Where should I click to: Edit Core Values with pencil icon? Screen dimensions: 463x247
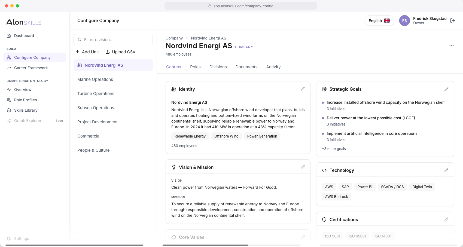point(303,237)
